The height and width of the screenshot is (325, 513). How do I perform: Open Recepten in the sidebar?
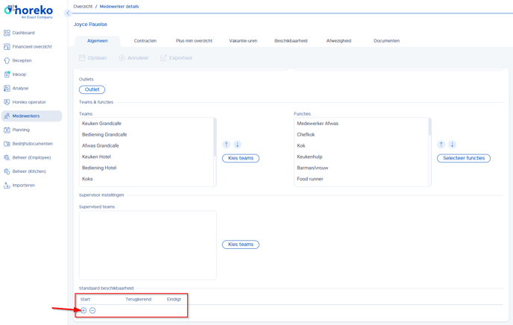tap(22, 60)
